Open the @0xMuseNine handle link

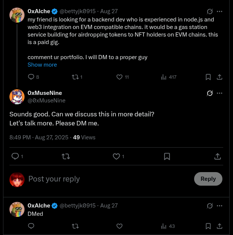click(x=46, y=101)
